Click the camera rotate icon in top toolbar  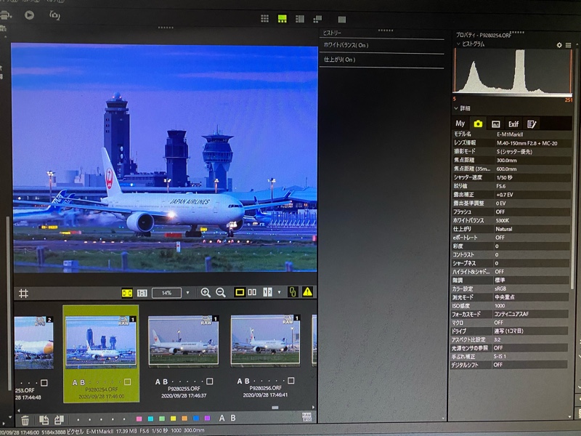pos(54,15)
